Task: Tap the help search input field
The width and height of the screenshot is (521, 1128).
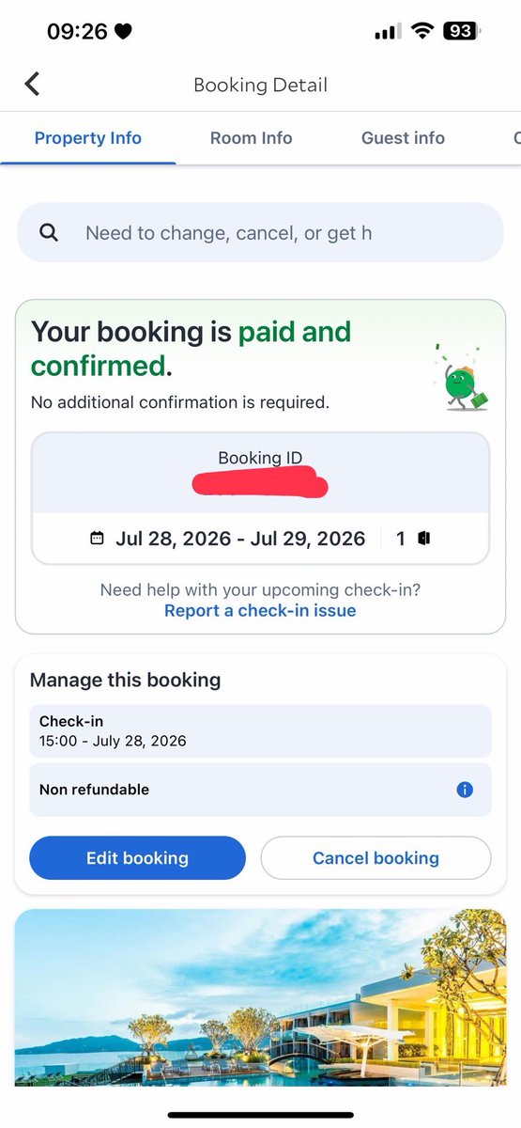Action: pyautogui.click(x=260, y=232)
